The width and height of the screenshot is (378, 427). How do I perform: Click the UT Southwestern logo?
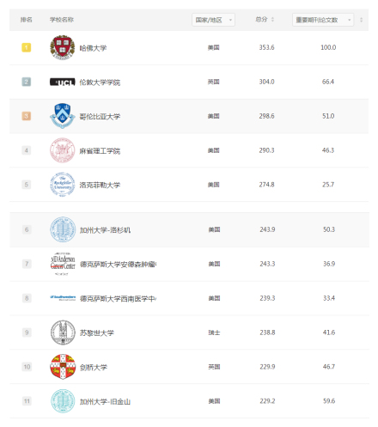[63, 298]
